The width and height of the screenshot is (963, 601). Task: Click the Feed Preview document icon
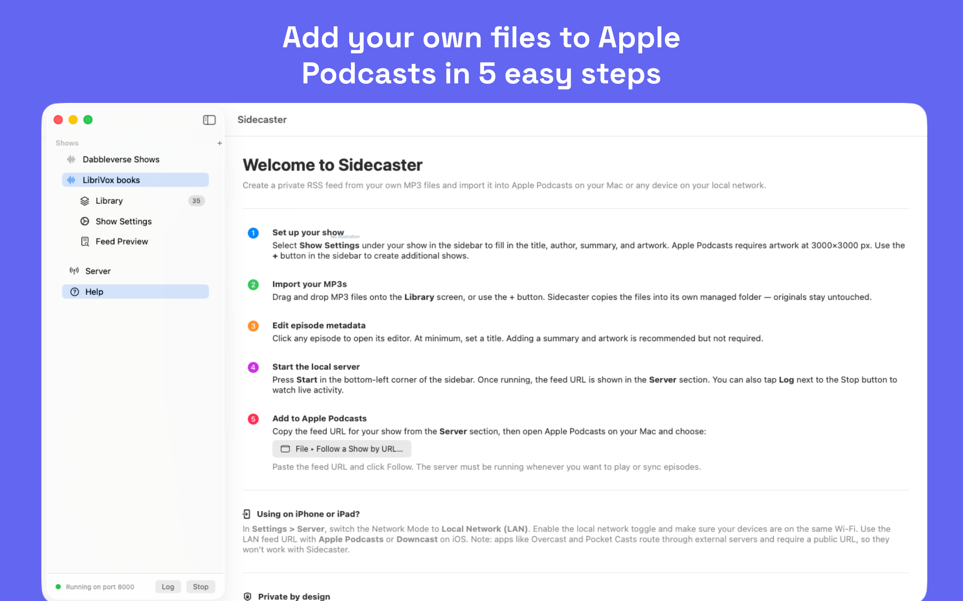coord(85,242)
